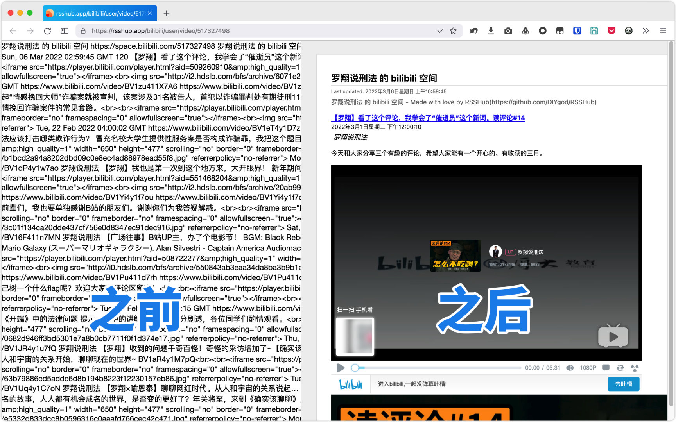Click the site lock security icon

tap(83, 31)
